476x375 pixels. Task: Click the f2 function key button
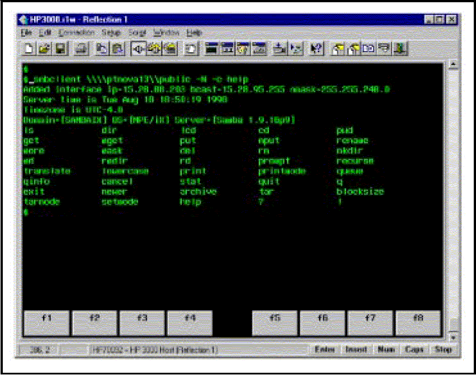[95, 323]
